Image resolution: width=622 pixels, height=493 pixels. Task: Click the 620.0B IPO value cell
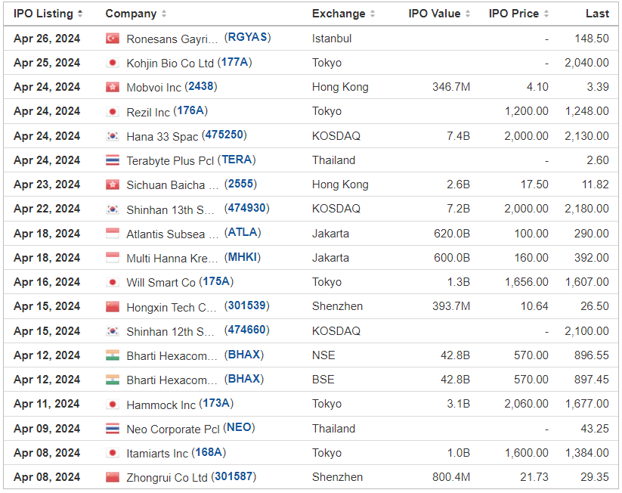tap(452, 233)
